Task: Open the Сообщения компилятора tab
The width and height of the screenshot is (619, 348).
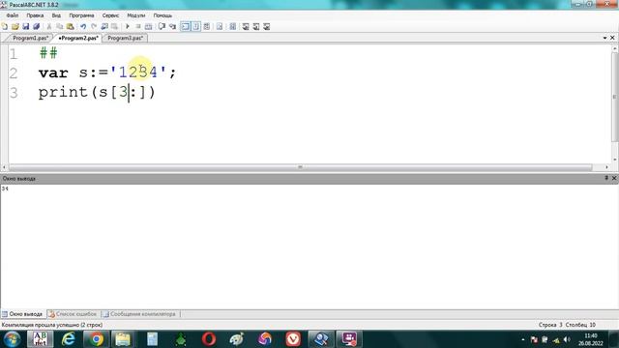Action: coord(139,314)
